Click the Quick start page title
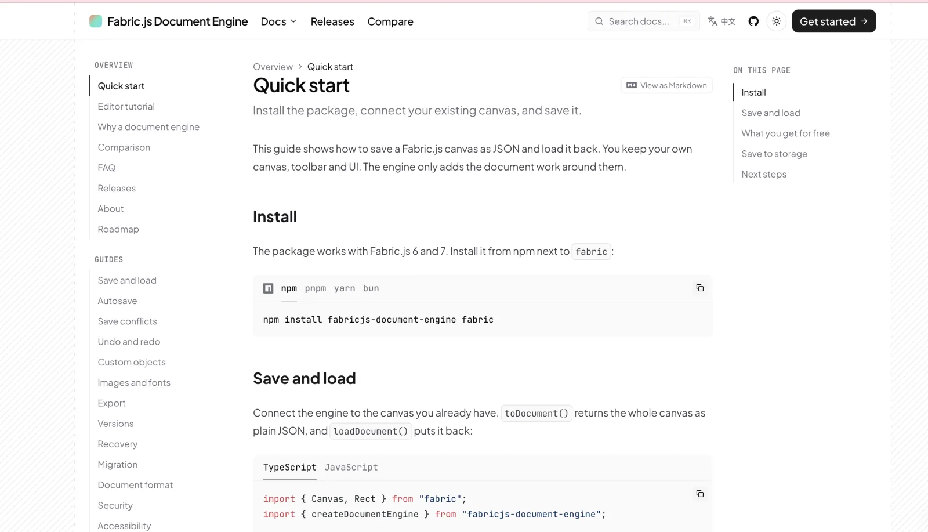Screen dimensions: 928x532 301,85
